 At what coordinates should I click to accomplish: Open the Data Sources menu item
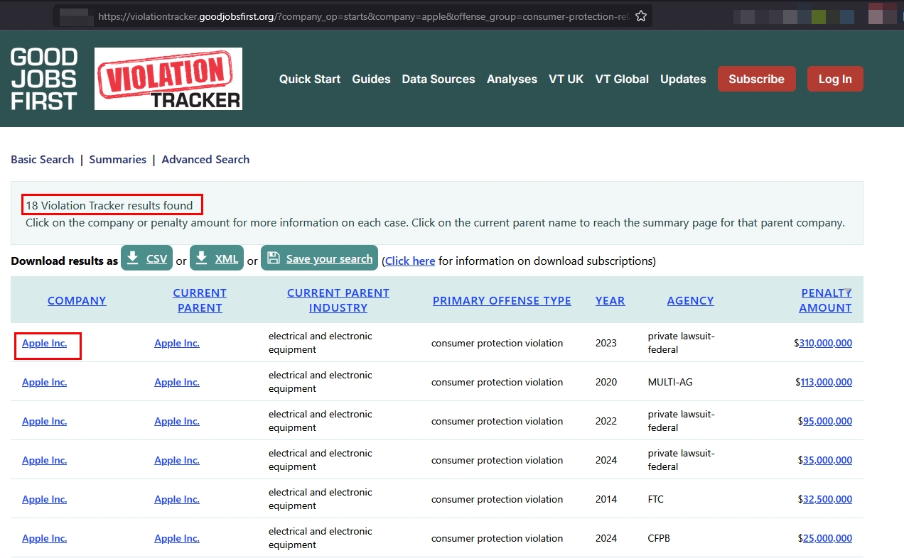coord(438,79)
